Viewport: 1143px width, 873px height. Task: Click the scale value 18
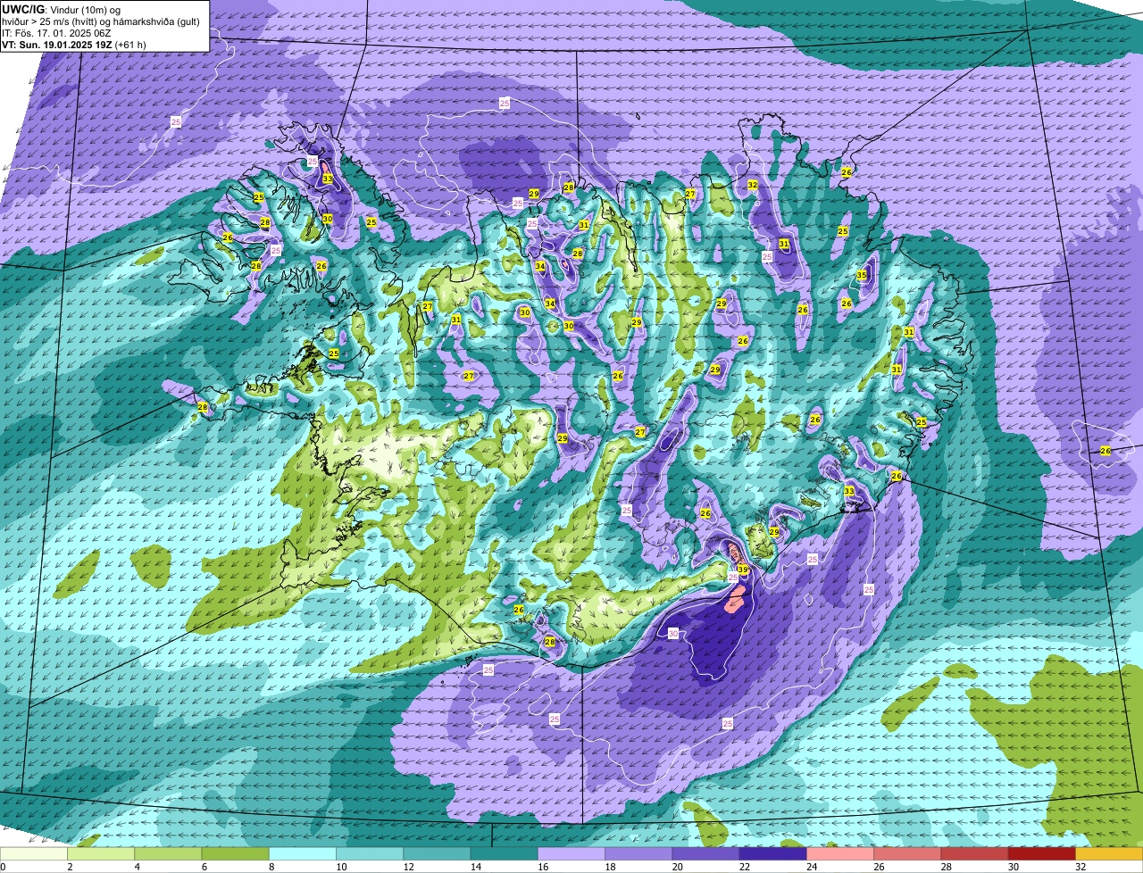pos(610,867)
